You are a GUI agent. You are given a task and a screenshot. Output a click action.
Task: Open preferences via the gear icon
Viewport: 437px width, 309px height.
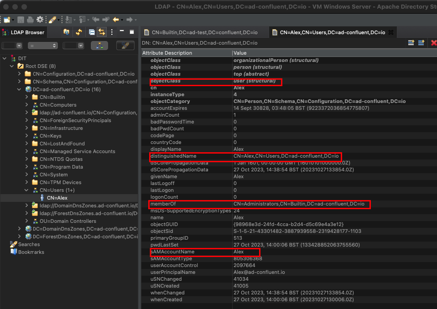point(40,20)
